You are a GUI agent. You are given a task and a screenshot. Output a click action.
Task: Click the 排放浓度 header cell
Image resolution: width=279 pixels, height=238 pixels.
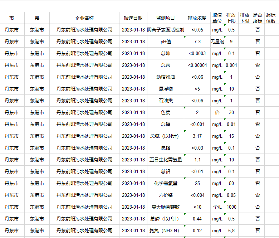point(197,18)
